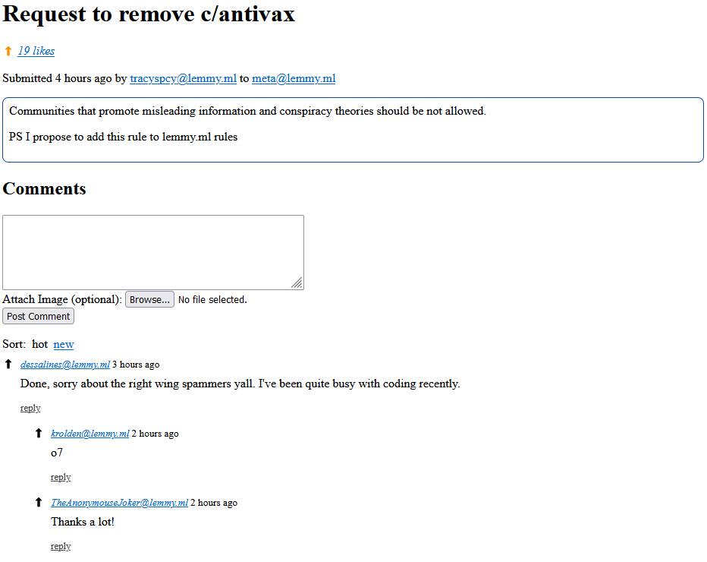This screenshot has width=707, height=562.
Task: Grab the comment box resize handle
Action: (297, 283)
